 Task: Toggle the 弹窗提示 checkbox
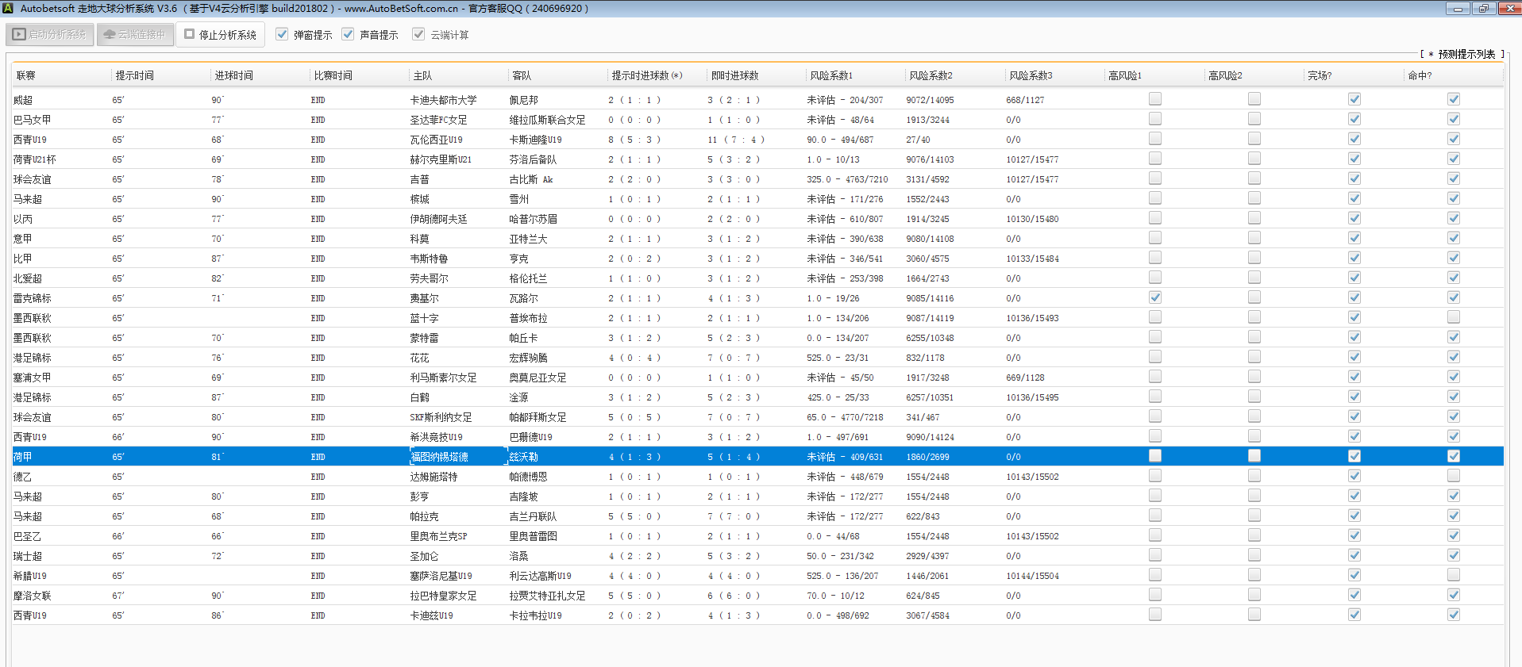(282, 34)
